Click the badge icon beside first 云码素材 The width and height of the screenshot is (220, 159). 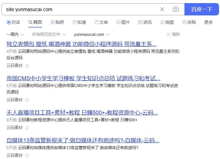pos(27,66)
